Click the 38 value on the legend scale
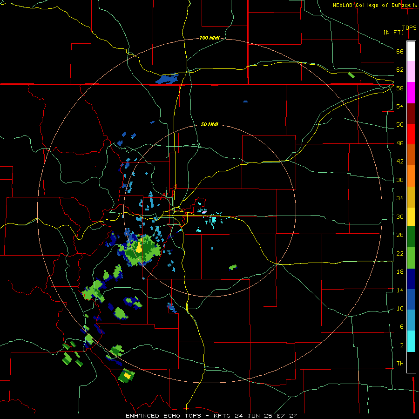419x419 pixels. [x=400, y=180]
